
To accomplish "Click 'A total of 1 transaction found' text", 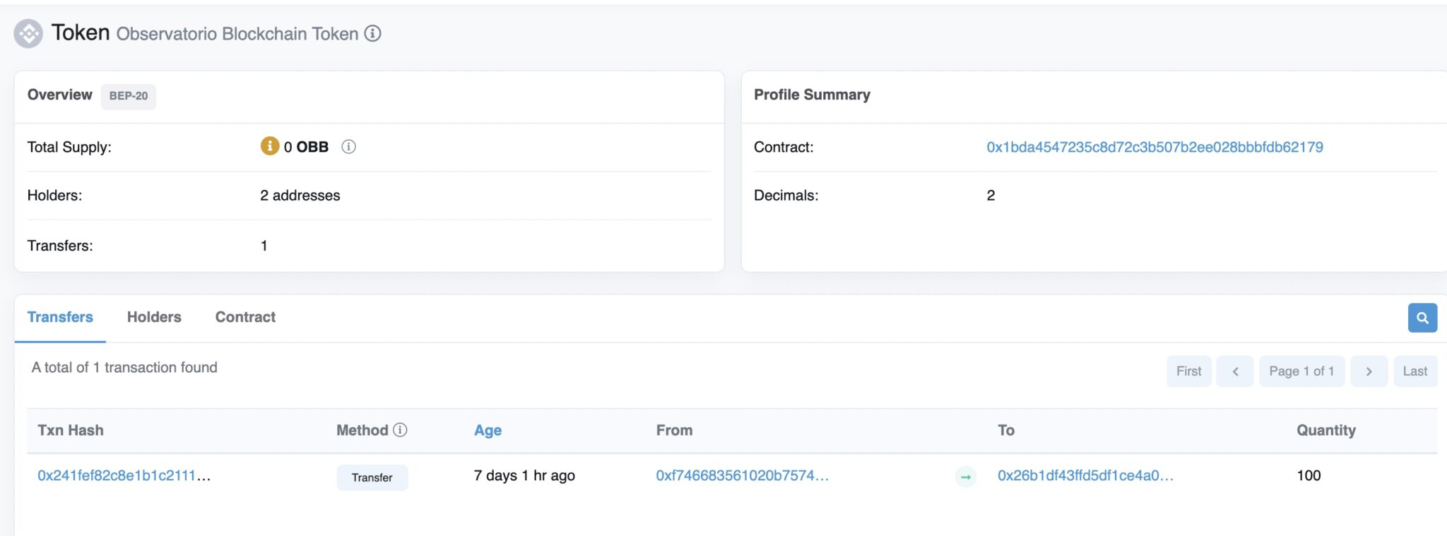I will coord(124,367).
